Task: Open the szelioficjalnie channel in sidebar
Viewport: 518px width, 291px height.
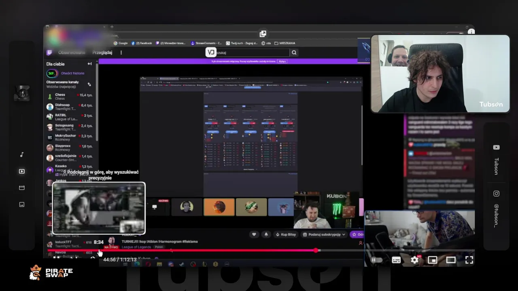Action: pyautogui.click(x=70, y=158)
